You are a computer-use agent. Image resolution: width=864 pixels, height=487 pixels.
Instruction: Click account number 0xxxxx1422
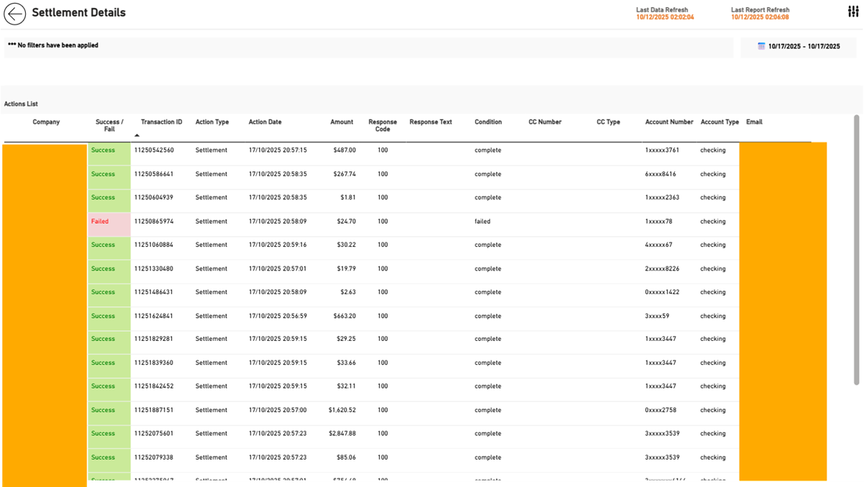pos(663,292)
